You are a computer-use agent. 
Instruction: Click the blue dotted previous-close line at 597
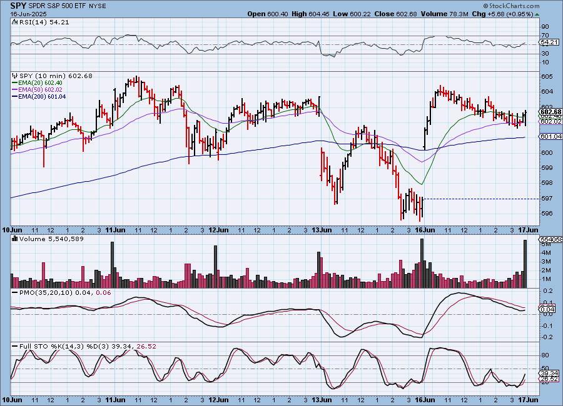point(481,199)
